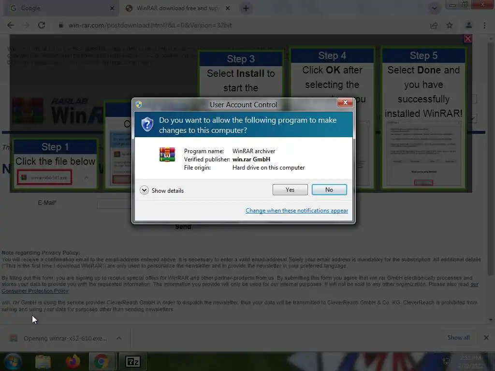Open a new browser tab
495x371 pixels.
[x=246, y=8]
